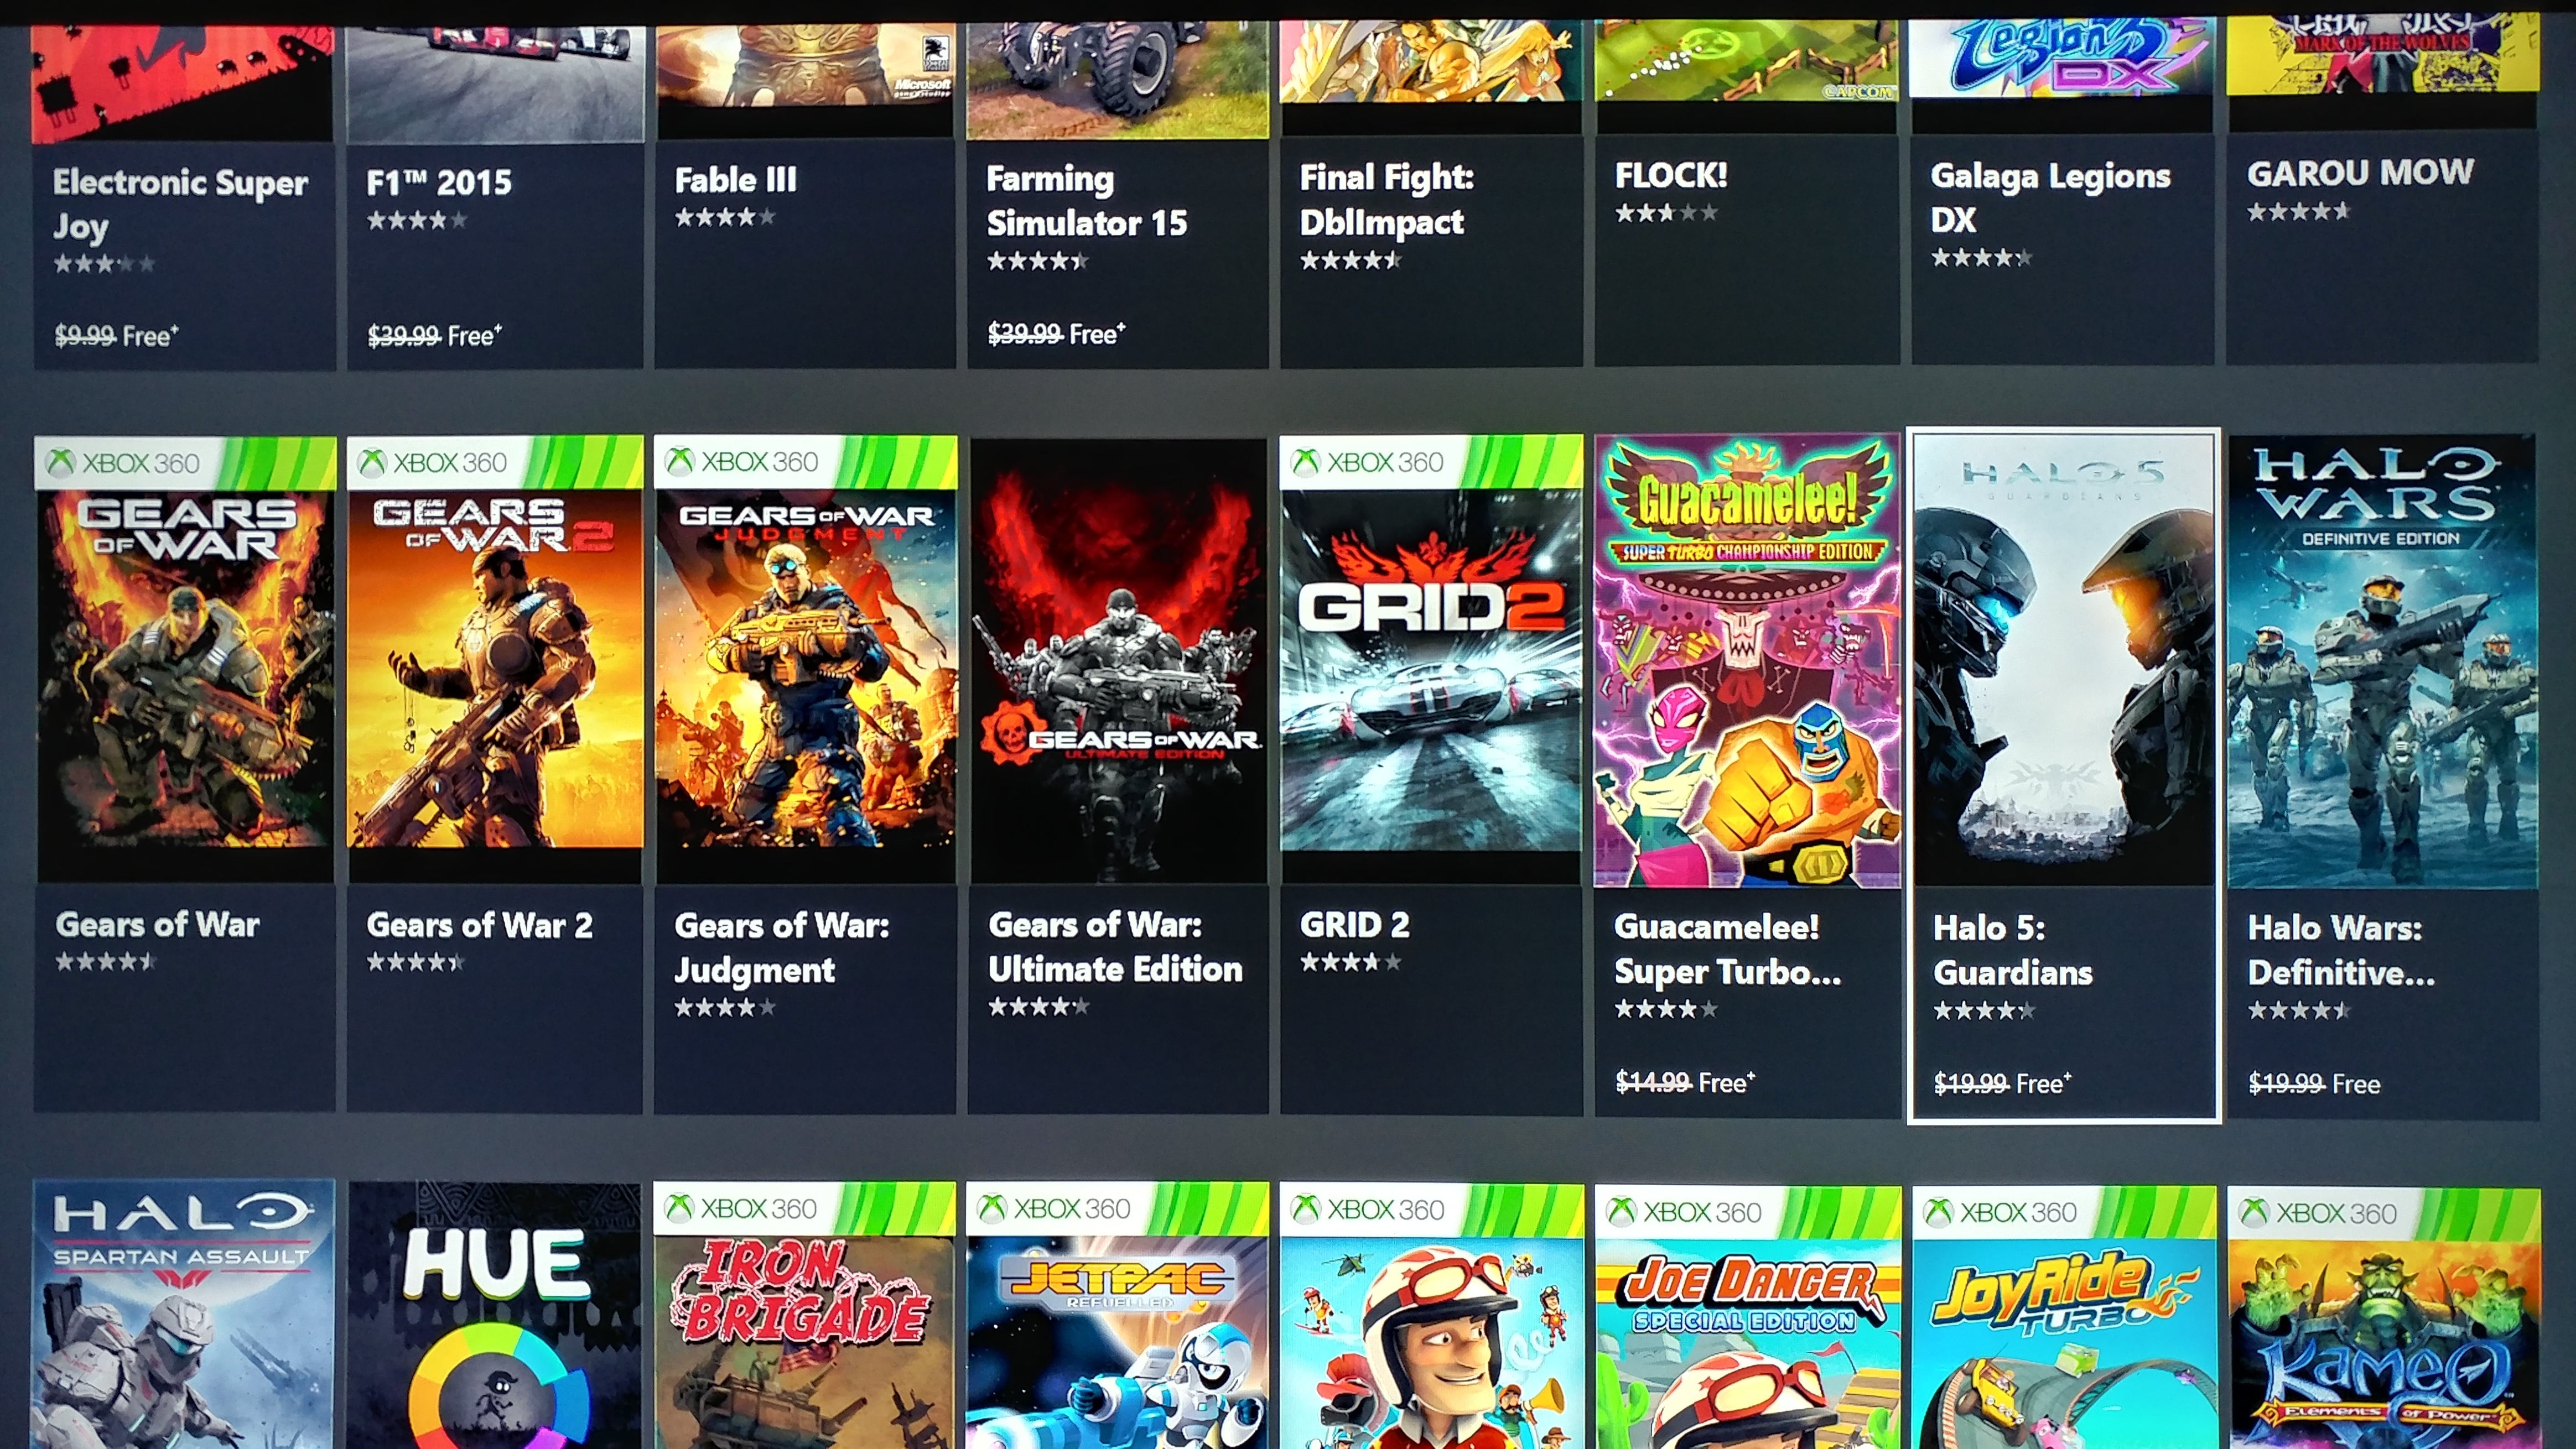The height and width of the screenshot is (1449, 2576).
Task: Open Halo Wars: Definitive Edition cover
Action: [x=2382, y=661]
